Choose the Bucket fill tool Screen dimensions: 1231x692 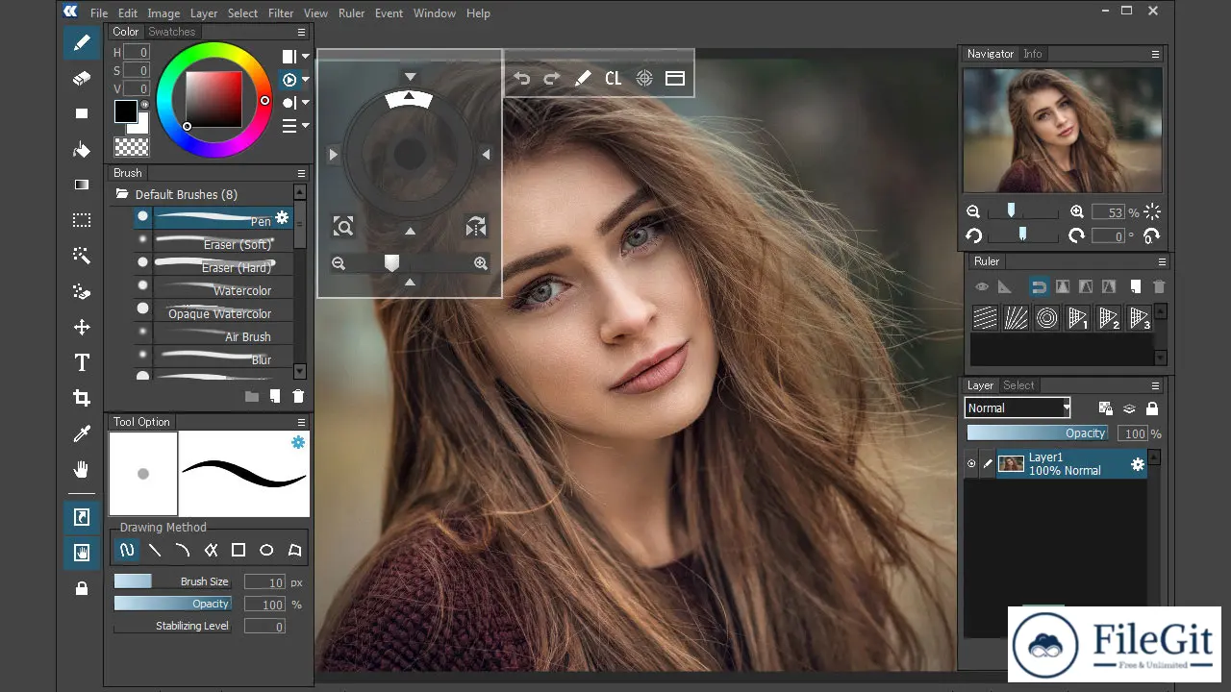click(x=82, y=149)
